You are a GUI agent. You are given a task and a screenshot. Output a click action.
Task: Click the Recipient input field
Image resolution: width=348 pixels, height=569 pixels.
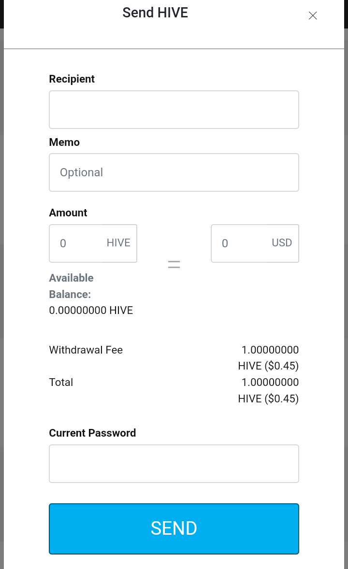point(174,110)
